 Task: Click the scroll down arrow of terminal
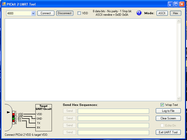click(x=179, y=98)
